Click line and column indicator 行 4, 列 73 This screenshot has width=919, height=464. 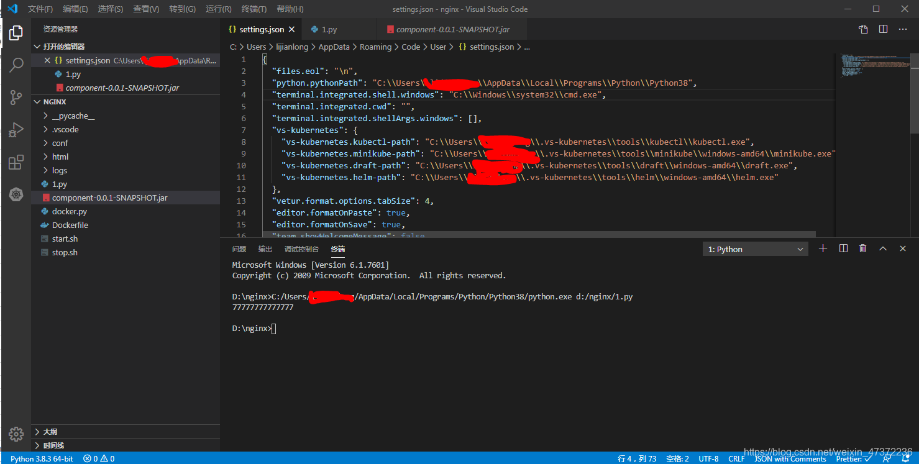click(x=638, y=458)
